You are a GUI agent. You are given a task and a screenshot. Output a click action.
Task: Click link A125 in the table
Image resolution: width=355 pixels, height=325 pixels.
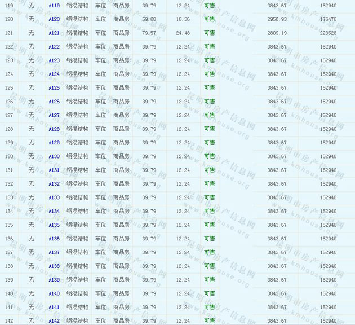(x=54, y=88)
